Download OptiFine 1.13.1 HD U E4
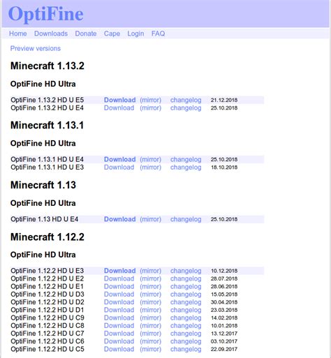Image resolution: width=331 pixels, height=358 pixels. click(119, 159)
